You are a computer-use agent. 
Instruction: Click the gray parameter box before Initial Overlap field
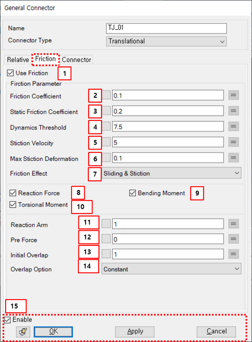coord(106,254)
